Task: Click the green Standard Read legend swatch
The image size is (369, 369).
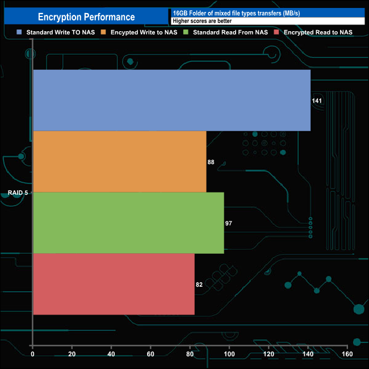Action: 186,32
